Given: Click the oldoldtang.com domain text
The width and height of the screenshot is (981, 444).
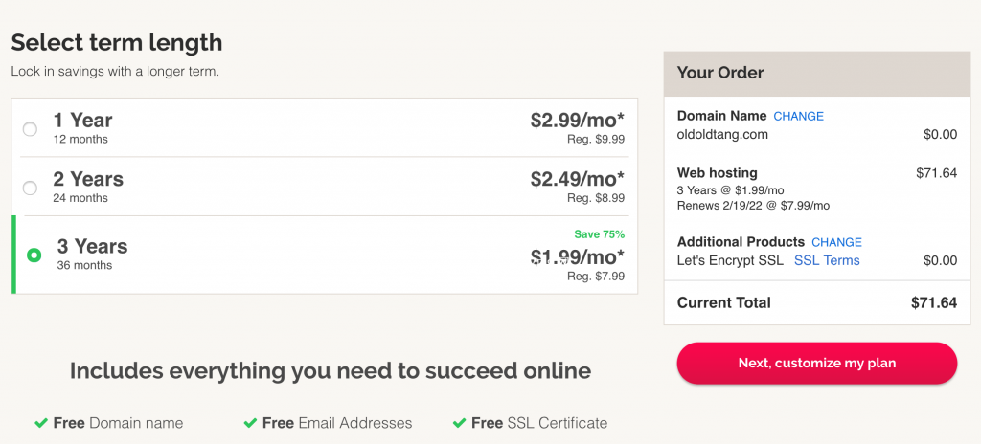Looking at the screenshot, I should tap(722, 135).
